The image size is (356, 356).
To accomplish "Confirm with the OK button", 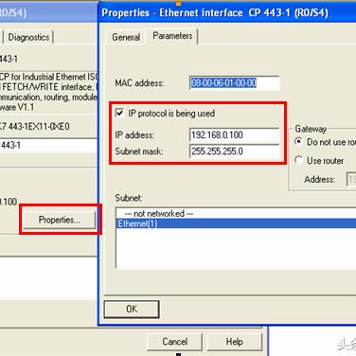I will (x=132, y=309).
